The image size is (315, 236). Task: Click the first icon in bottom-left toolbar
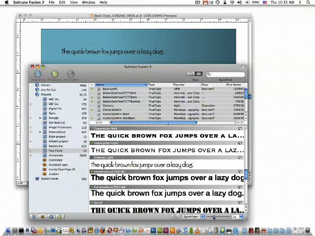tap(34, 217)
